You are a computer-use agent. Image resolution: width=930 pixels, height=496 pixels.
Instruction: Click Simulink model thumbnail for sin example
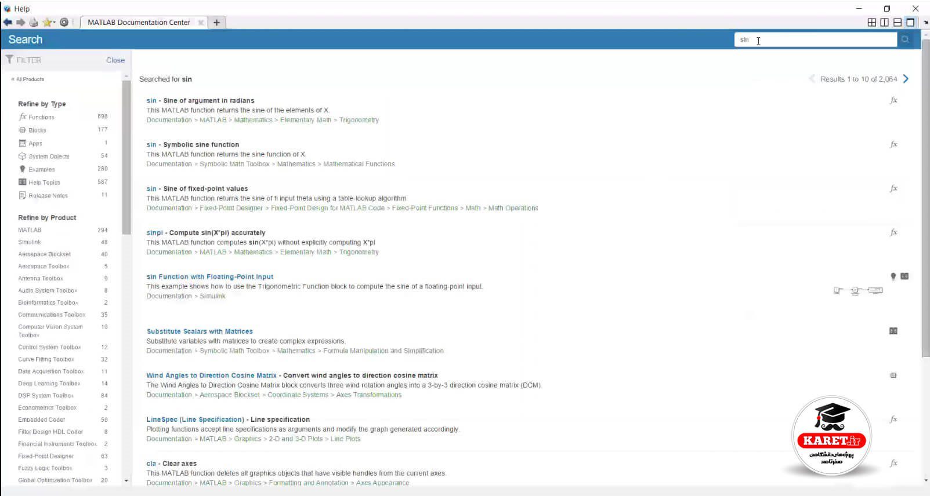[858, 290]
